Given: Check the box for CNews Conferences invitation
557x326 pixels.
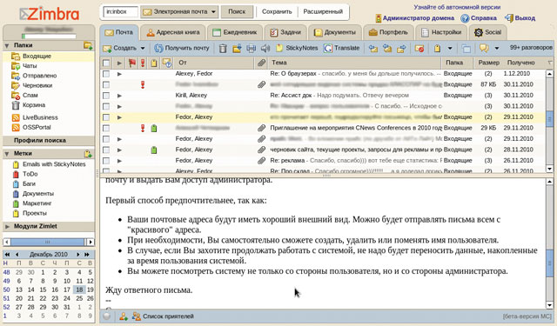Looking at the screenshot, I should click(106, 128).
